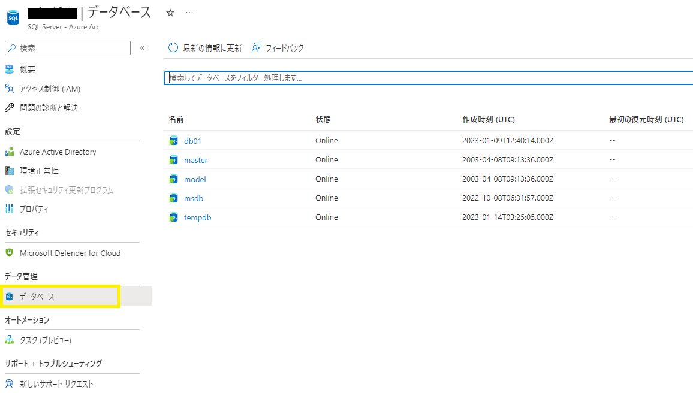Image resolution: width=693 pixels, height=393 pixels.
Task: Open the db01 database link
Action: [192, 141]
